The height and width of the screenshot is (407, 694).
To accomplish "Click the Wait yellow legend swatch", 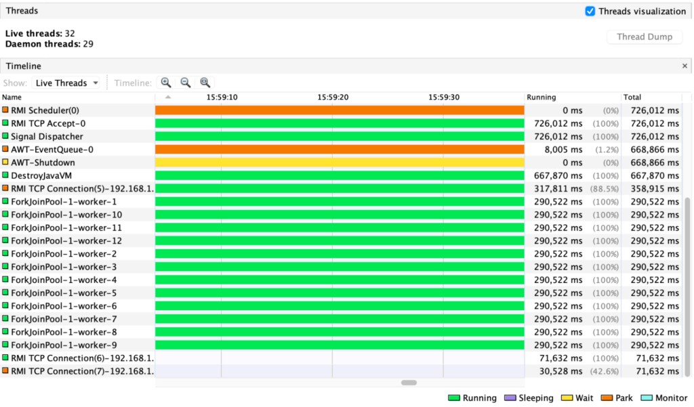I will tap(567, 398).
